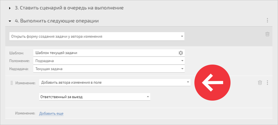Open operation dropdown Открыть форму создания задачи

point(97,36)
